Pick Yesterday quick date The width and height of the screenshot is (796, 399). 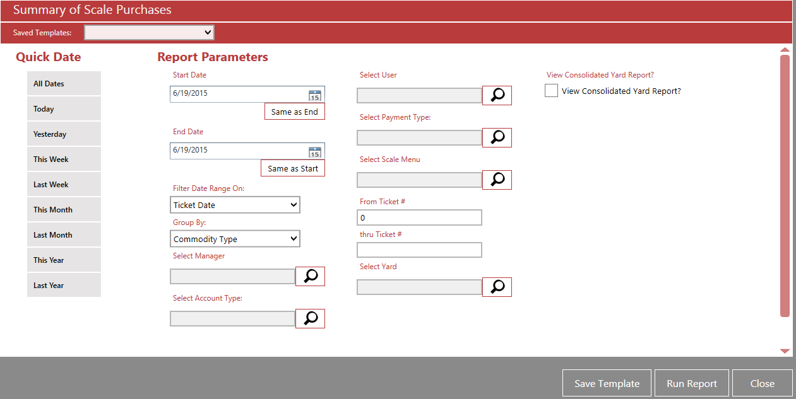[64, 134]
